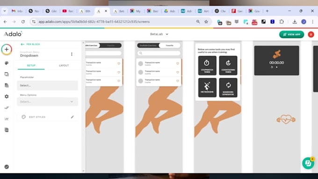Viewport: 318px width, 179px height.
Task: Close the active Adalo browser tab
Action: point(106,11)
